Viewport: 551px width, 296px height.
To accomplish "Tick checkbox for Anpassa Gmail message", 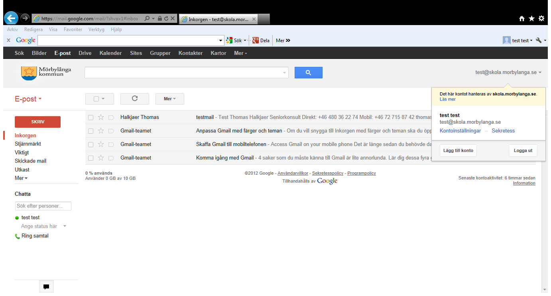I will pos(91,131).
